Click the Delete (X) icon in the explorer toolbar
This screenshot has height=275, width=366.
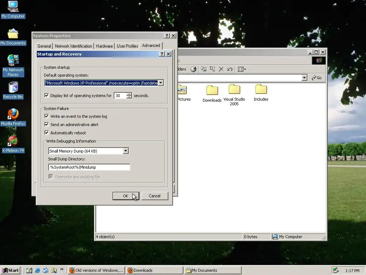click(x=221, y=69)
